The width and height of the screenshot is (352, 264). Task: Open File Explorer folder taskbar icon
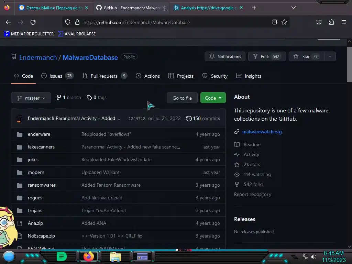pos(115,256)
